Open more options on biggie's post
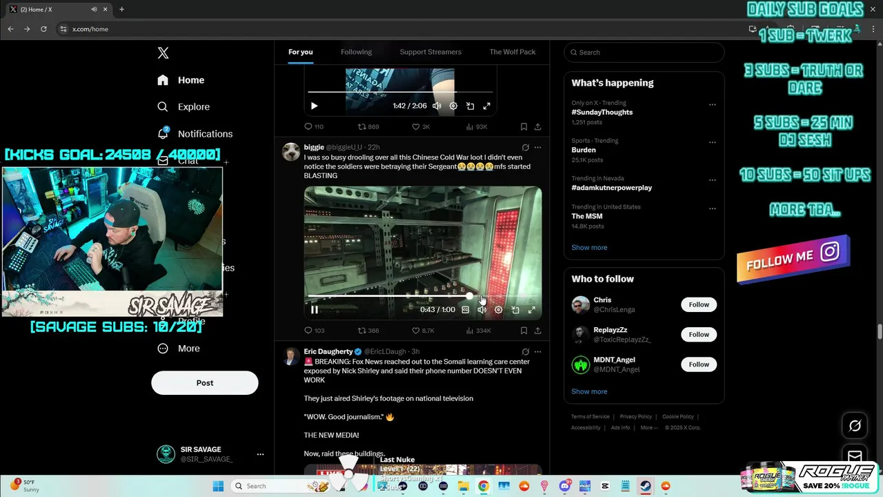The image size is (883, 497). [537, 148]
